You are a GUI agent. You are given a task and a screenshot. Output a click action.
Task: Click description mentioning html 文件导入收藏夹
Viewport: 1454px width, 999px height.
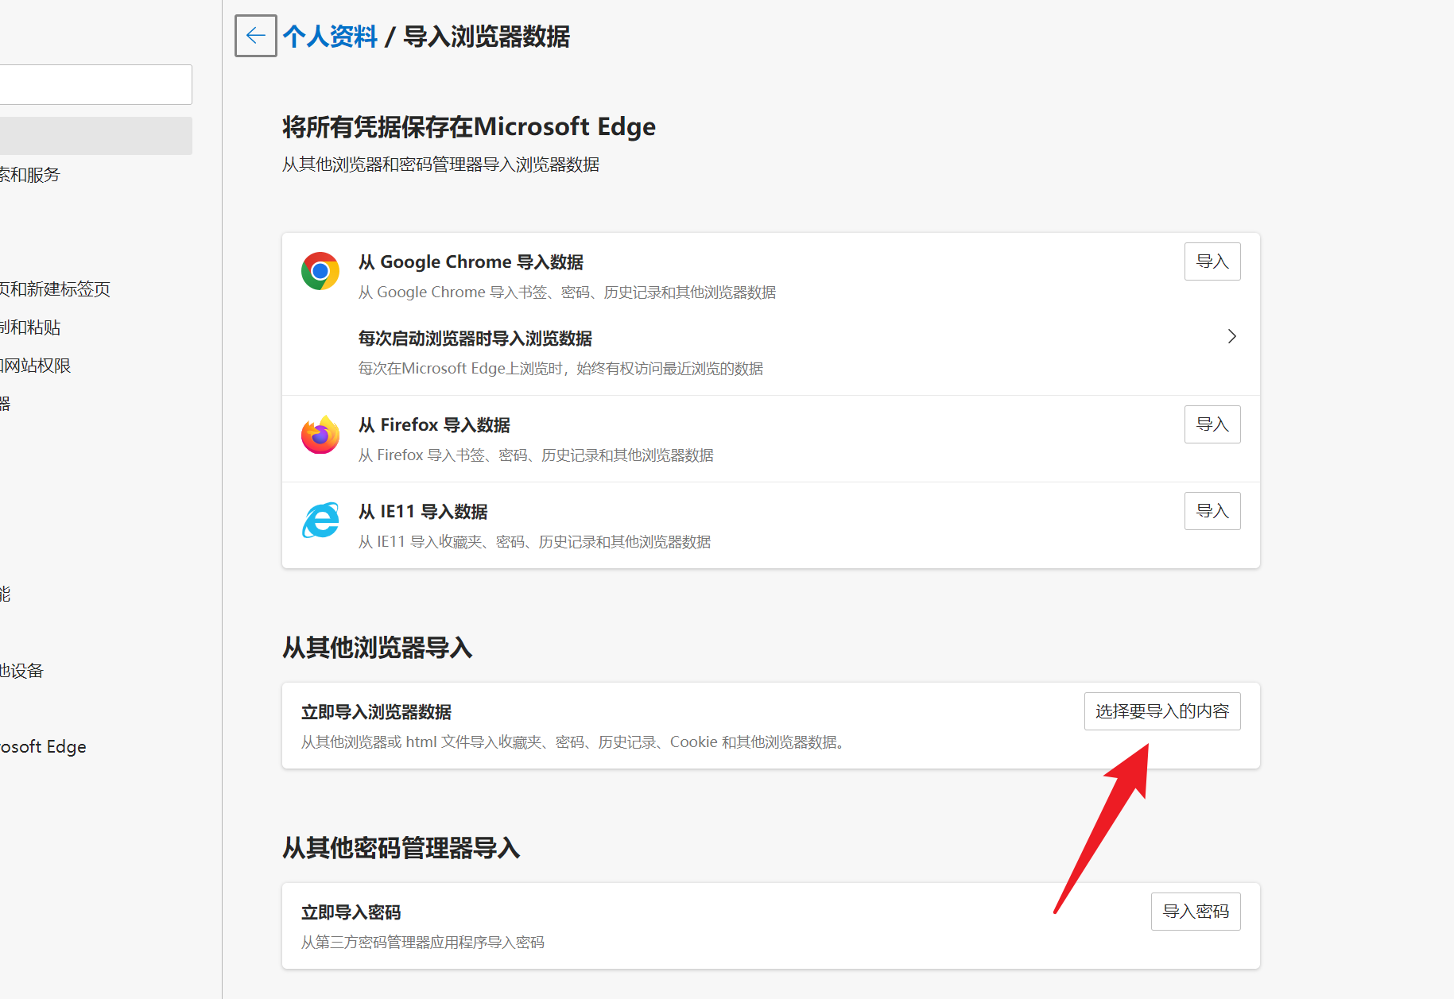pyautogui.click(x=572, y=742)
